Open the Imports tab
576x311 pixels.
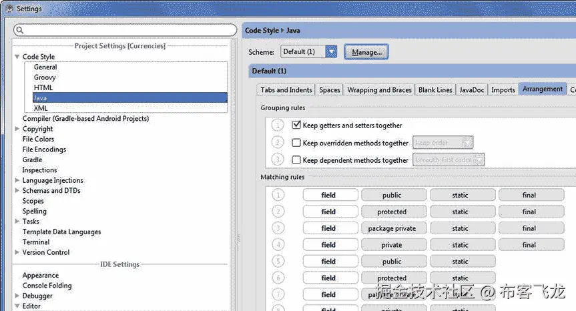[x=503, y=90]
